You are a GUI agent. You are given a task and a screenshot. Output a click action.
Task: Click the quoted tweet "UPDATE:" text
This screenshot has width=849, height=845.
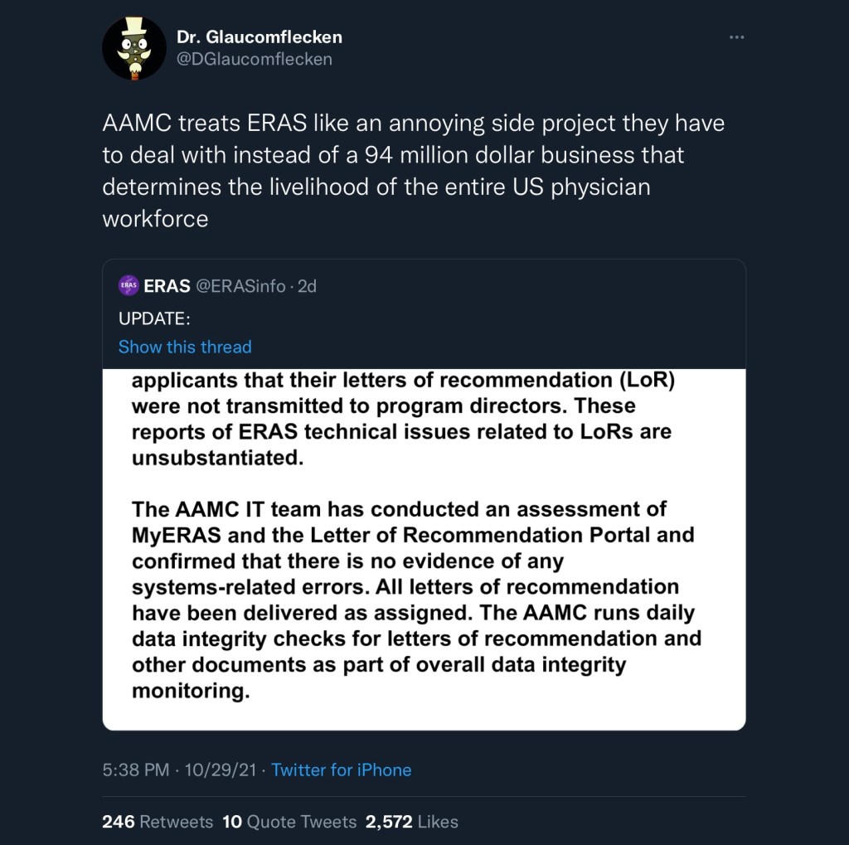(154, 319)
